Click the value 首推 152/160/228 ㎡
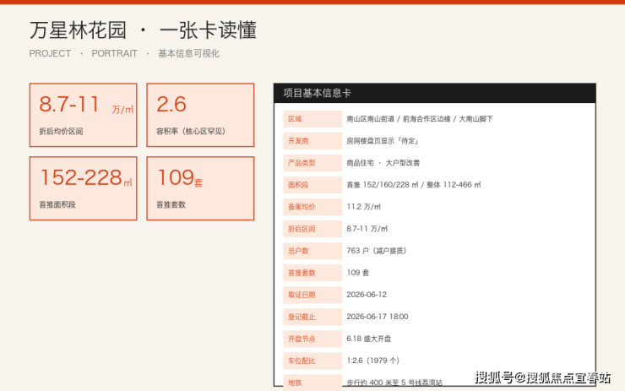The width and height of the screenshot is (625, 391). [383, 185]
